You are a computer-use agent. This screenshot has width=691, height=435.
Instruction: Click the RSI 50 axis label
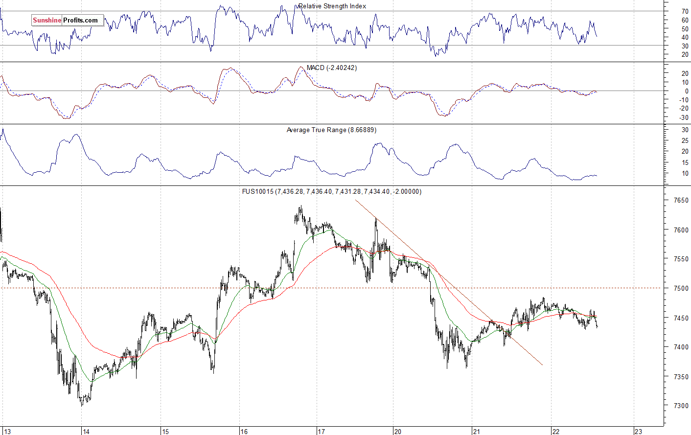[685, 29]
